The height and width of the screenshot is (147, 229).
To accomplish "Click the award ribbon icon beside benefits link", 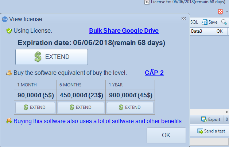I will pyautogui.click(x=9, y=121).
